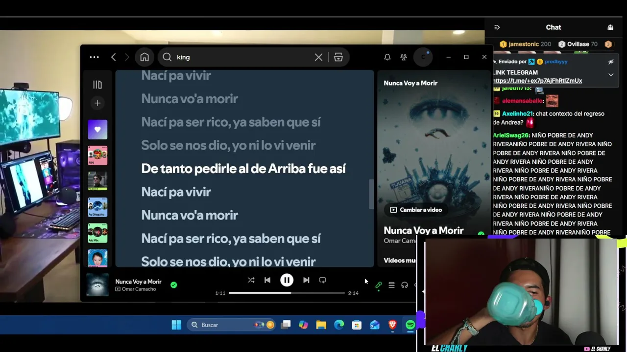
Task: Jump to lyric 'Nací pa ser rico' above the highlighted line
Action: (x=231, y=122)
